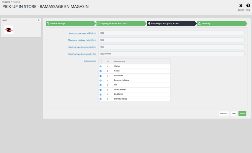Click the Maximum package weight field
This screenshot has width=252, height=153.
[x=171, y=54]
